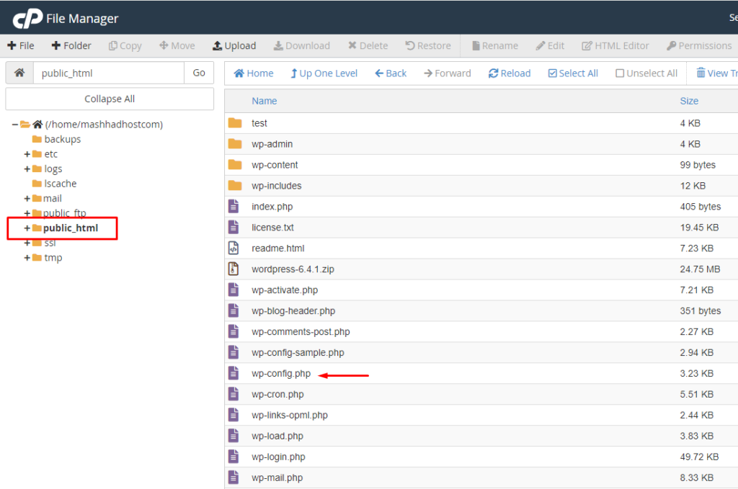
Task: Click Unselect All checkbox
Action: (x=620, y=73)
